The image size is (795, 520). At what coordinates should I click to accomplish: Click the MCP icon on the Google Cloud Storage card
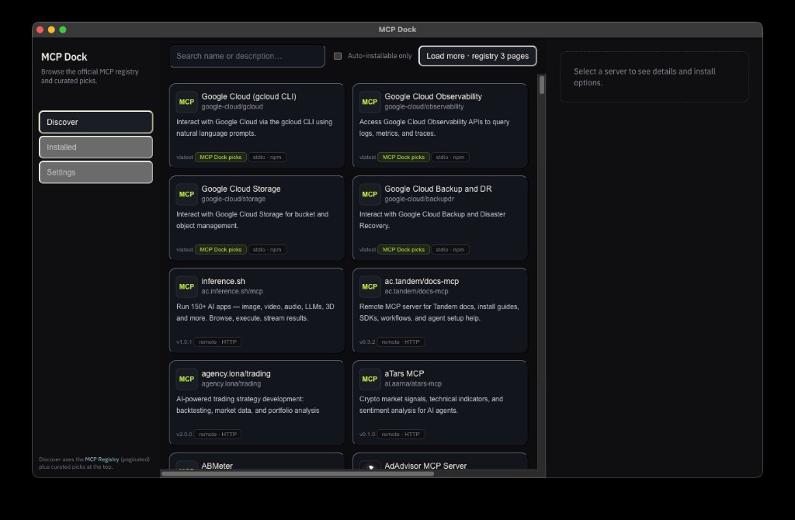(186, 194)
